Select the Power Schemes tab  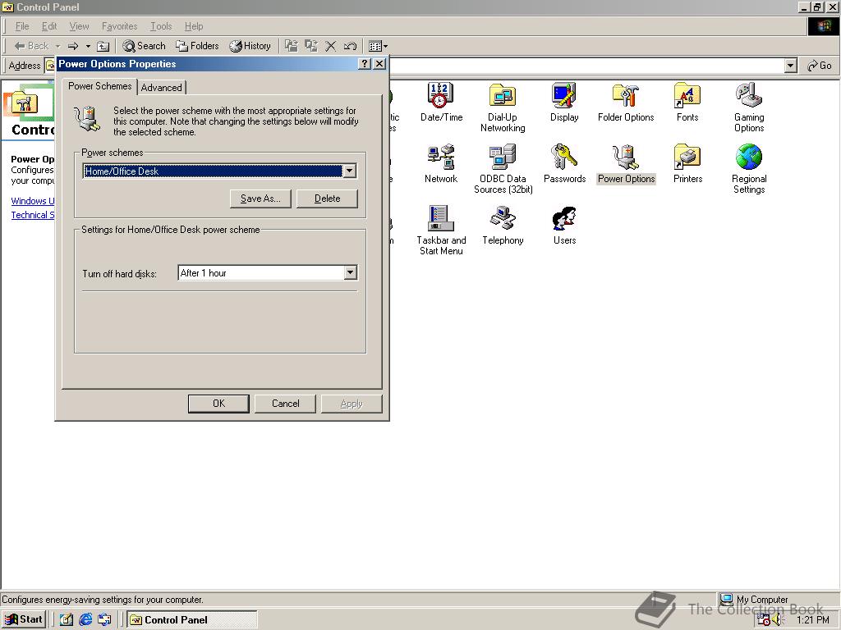click(99, 85)
